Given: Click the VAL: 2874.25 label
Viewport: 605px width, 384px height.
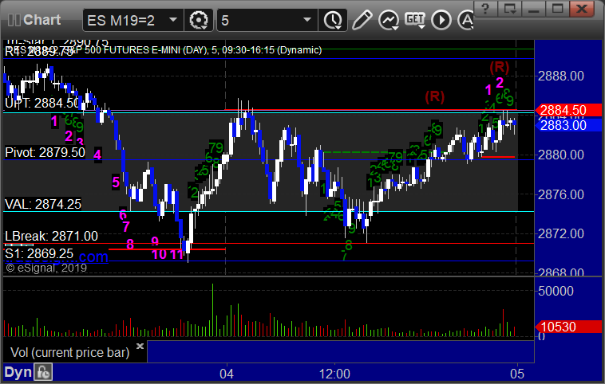Looking at the screenshot, I should pyautogui.click(x=43, y=204).
